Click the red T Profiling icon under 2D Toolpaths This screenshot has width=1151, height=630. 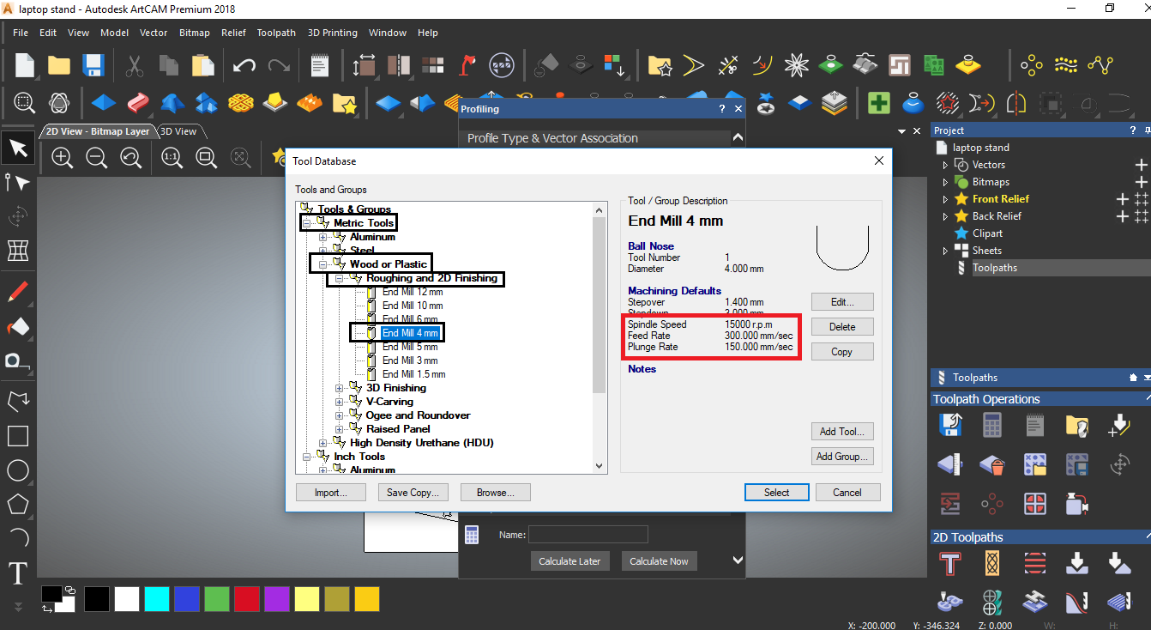949,563
